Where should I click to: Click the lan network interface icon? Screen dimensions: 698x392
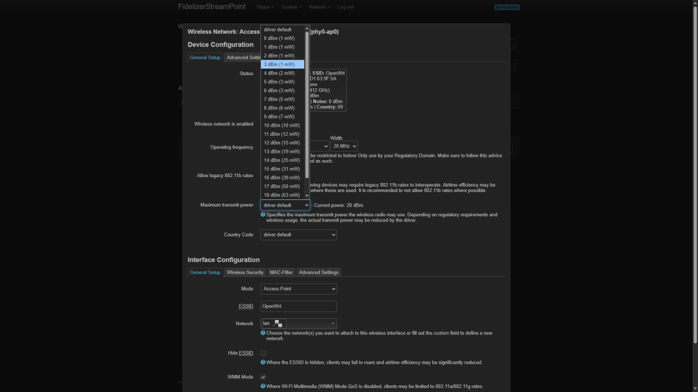(x=278, y=323)
